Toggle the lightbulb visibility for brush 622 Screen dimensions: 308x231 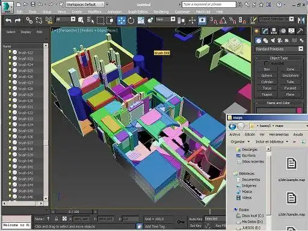coord(10,52)
